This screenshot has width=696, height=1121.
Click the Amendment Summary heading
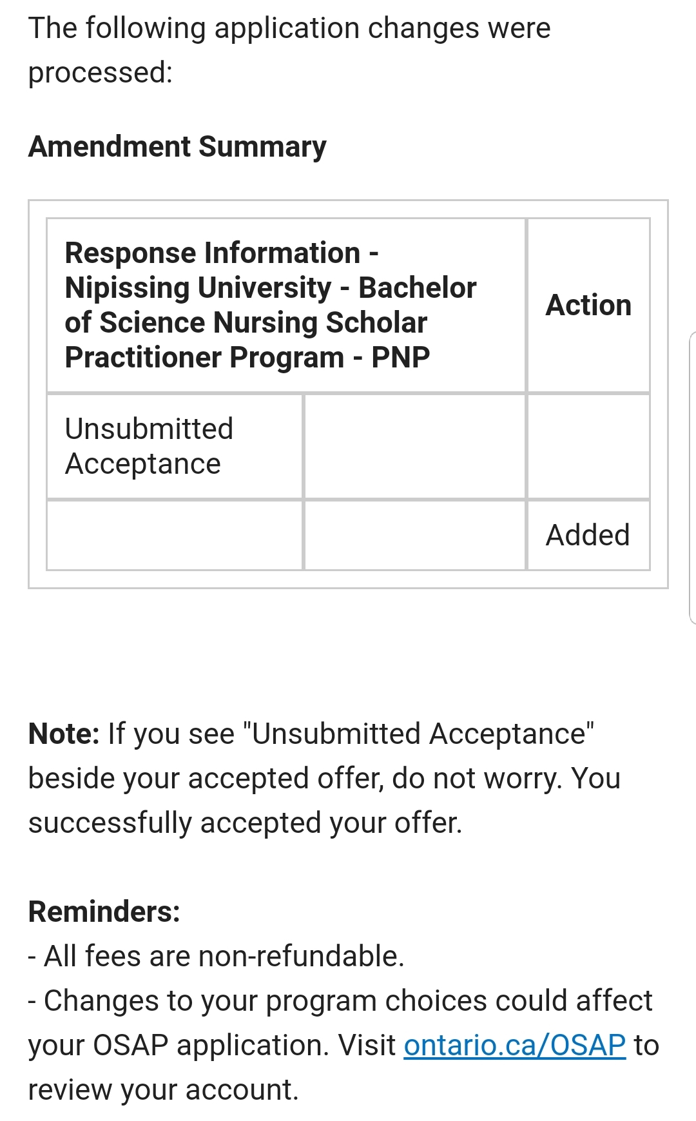coord(177,146)
